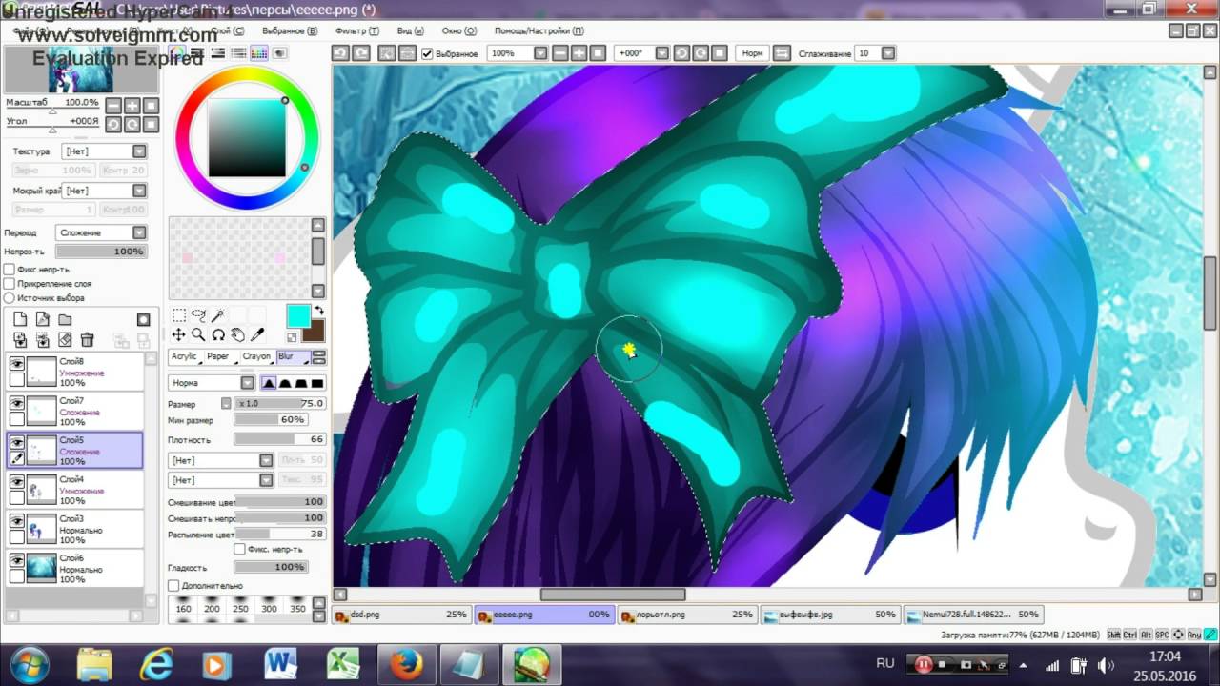
Task: Switch to the лорьотл.png document tab
Action: pyautogui.click(x=686, y=615)
